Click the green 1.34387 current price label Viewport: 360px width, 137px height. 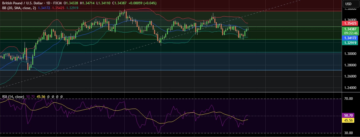(350, 29)
